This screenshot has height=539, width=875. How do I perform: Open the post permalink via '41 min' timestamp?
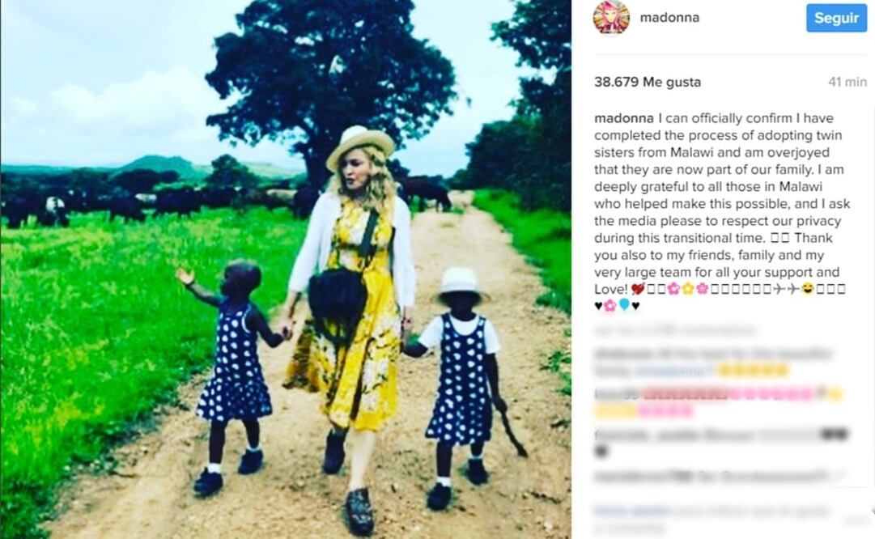847,82
